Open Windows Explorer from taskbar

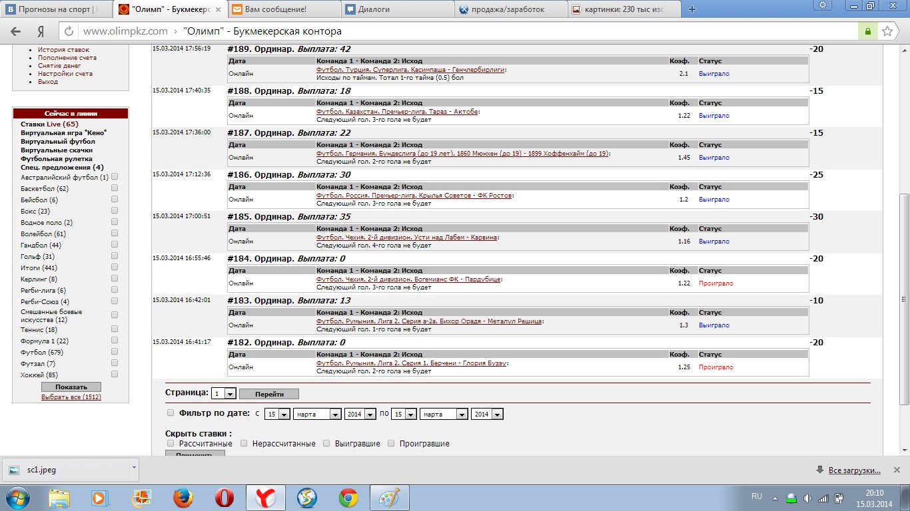[x=59, y=498]
